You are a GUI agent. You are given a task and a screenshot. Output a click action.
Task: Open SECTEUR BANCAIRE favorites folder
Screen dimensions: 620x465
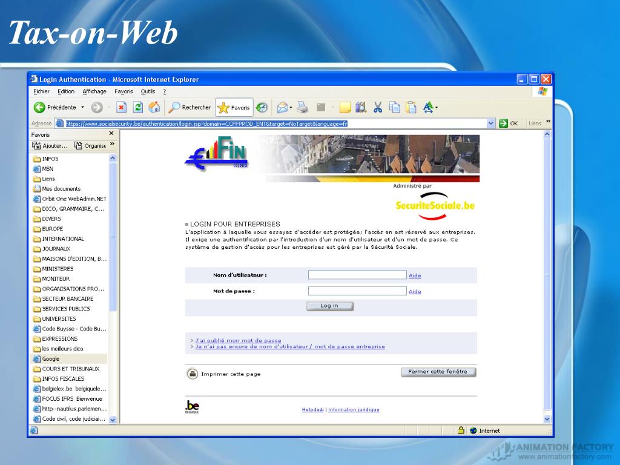pos(63,298)
